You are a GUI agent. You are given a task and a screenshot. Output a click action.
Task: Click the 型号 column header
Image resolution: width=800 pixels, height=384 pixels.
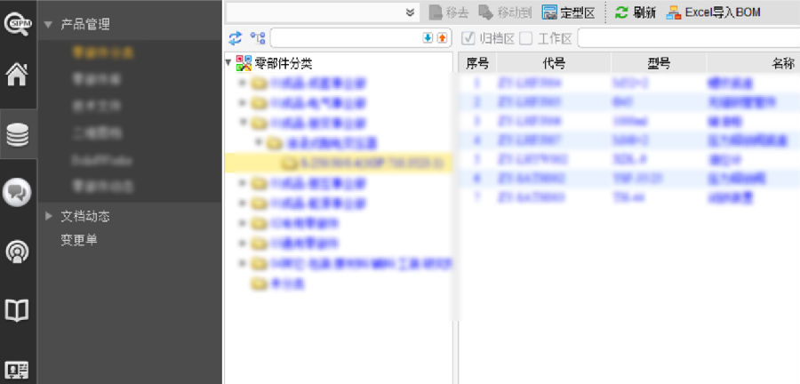(659, 63)
